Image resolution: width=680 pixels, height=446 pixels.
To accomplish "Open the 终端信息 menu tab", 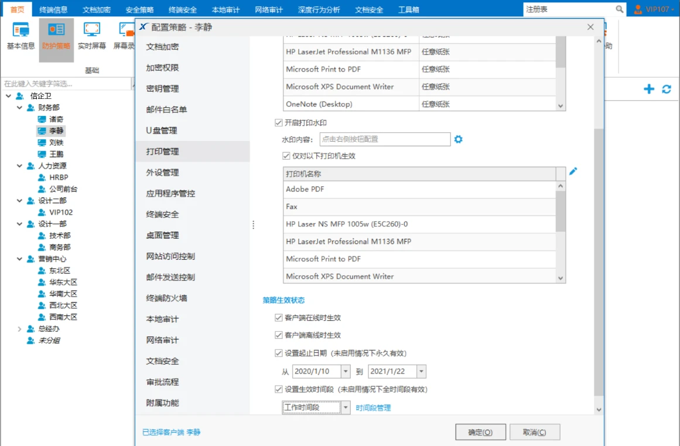I will pos(53,9).
